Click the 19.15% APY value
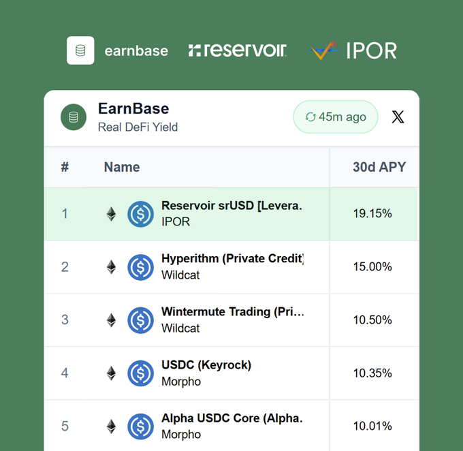Viewport: 463px width, 451px height. point(372,213)
